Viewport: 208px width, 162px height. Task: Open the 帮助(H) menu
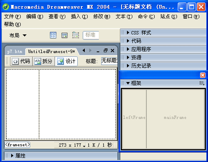[x=12, y=25]
